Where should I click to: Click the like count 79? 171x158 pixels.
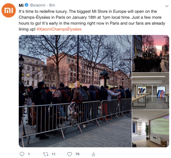click(77, 154)
